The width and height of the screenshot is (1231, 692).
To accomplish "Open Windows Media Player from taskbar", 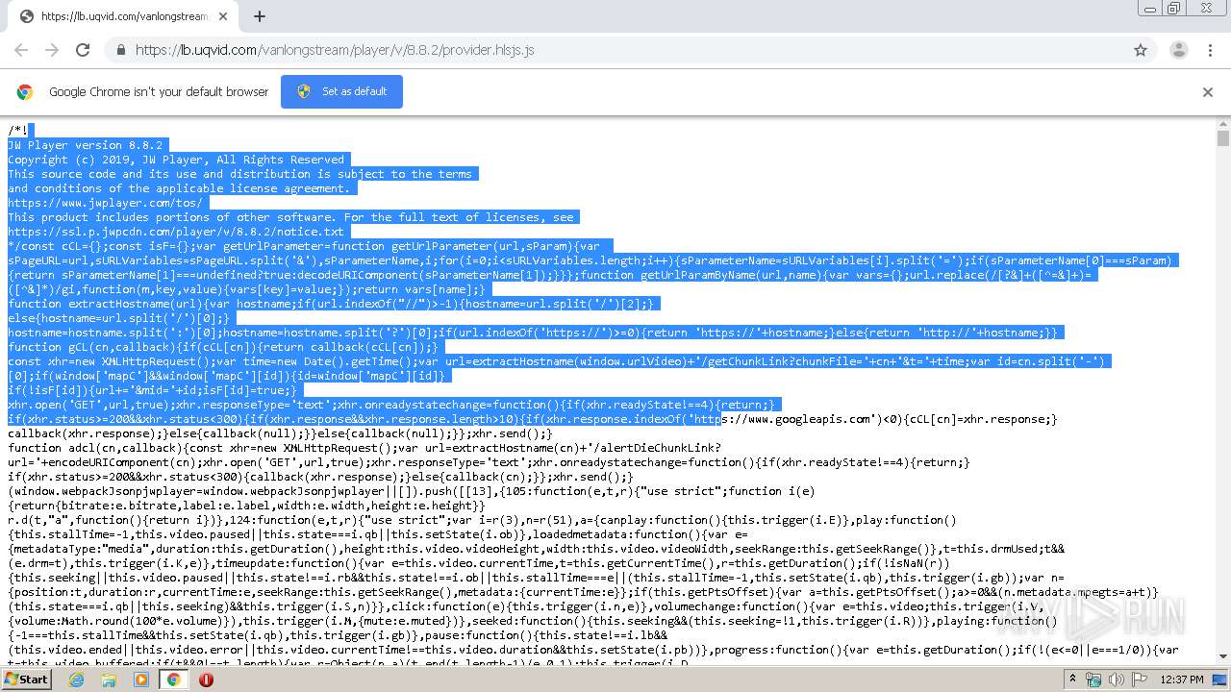I will click(141, 680).
